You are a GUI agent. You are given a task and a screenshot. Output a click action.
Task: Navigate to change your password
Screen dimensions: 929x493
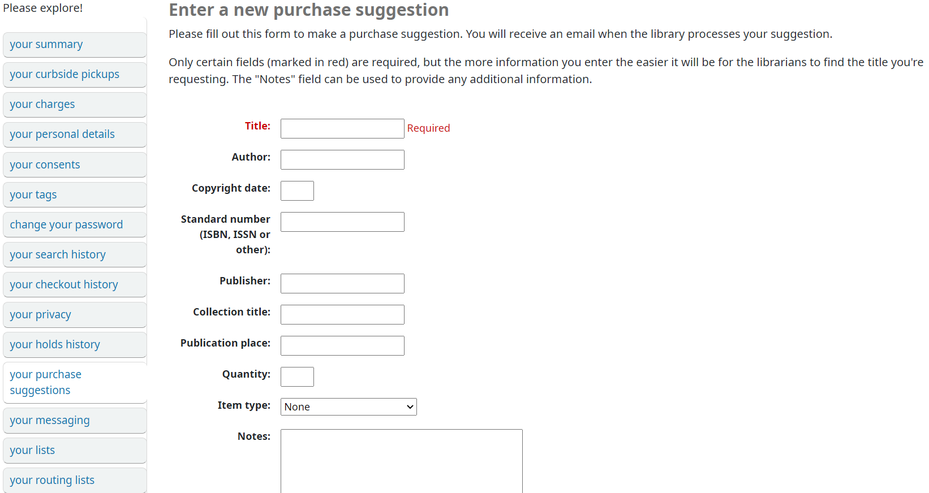tap(75, 224)
